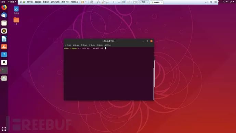Open the 虚拟机(M) menu in VMware
Image resolution: width=236 pixels, height=133 pixels.
tap(55, 2)
